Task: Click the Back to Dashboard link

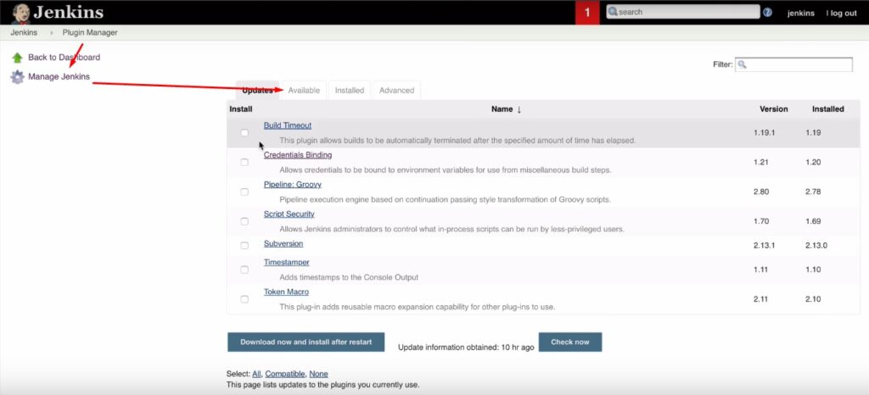Action: (64, 57)
